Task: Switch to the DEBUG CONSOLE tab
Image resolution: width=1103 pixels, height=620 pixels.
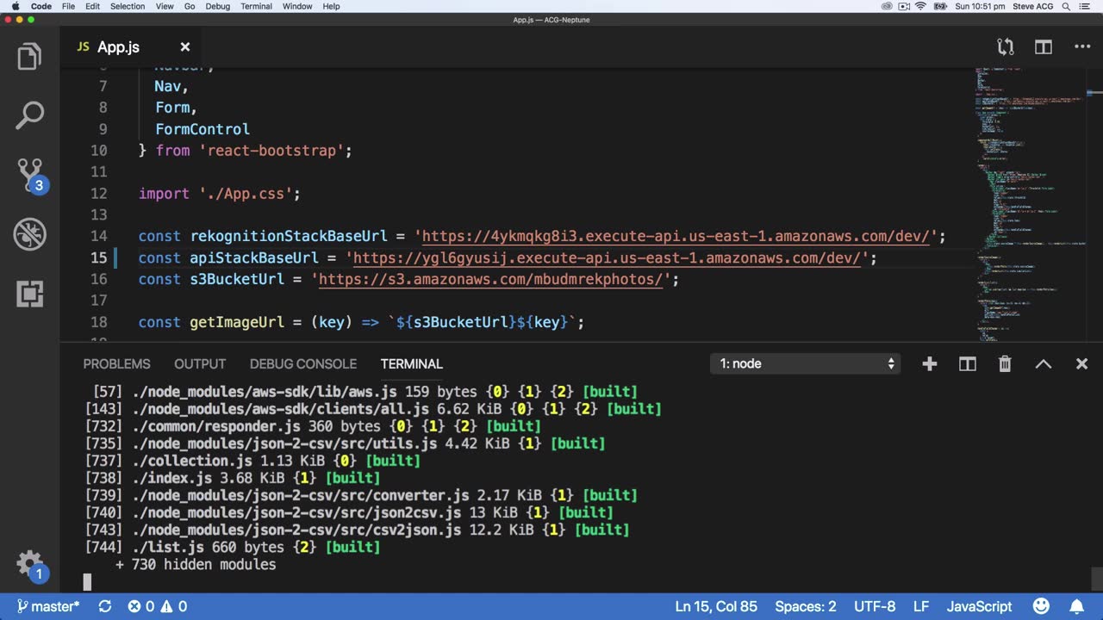Action: coord(302,364)
